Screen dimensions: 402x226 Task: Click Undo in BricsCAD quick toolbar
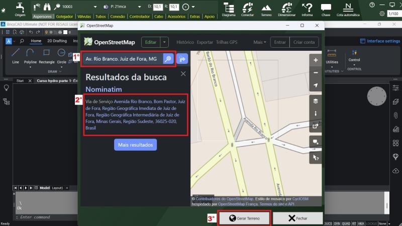click(31, 32)
